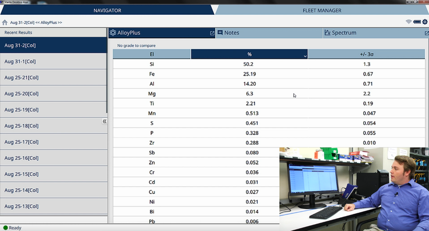
Task: Click the El column header
Action: click(x=152, y=54)
